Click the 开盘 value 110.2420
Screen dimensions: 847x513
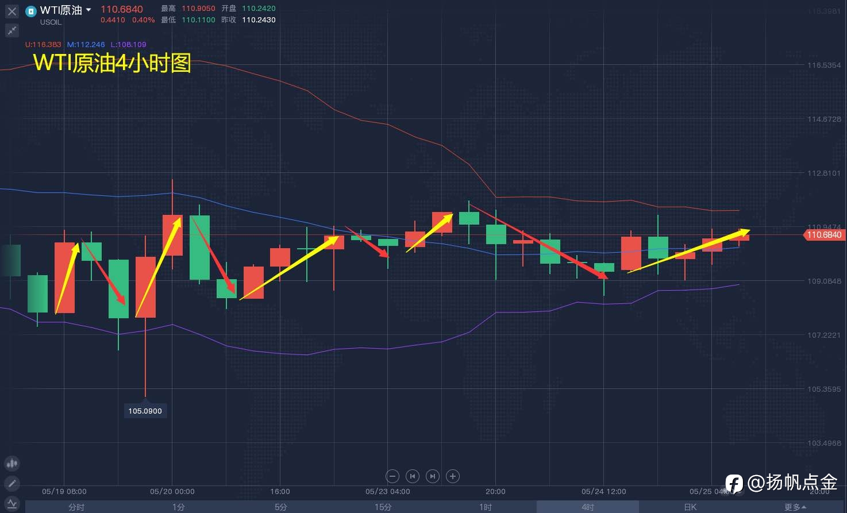pyautogui.click(x=259, y=9)
